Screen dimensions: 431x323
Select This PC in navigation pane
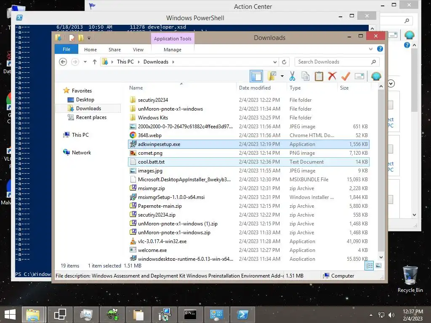click(x=80, y=135)
